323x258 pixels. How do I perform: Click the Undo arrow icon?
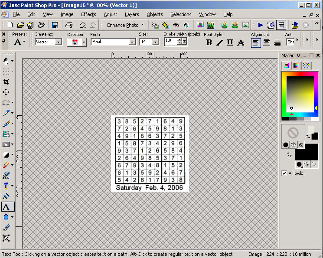(82, 25)
